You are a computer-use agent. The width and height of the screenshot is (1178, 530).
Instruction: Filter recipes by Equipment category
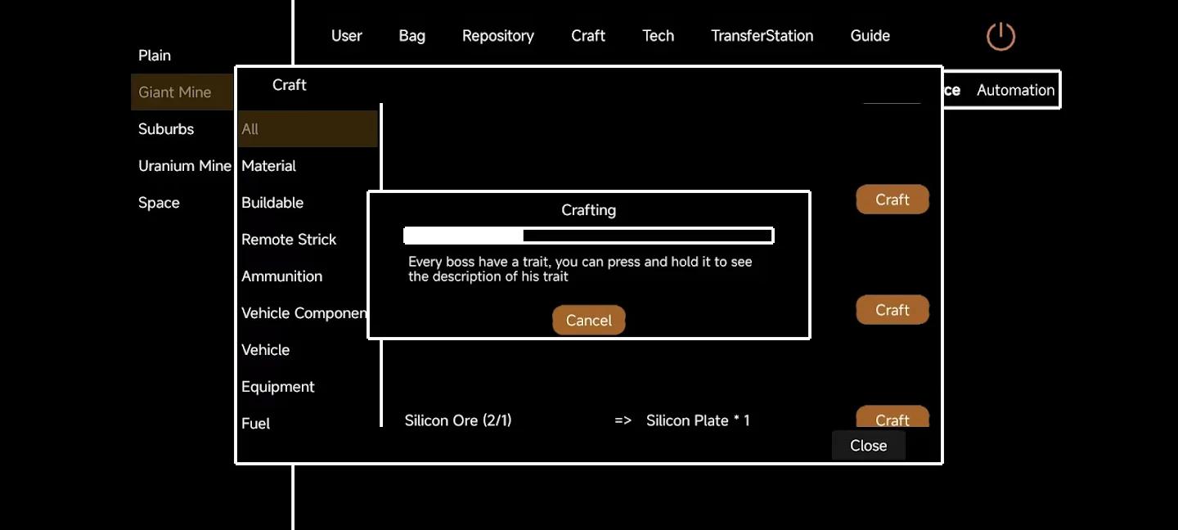click(x=278, y=387)
